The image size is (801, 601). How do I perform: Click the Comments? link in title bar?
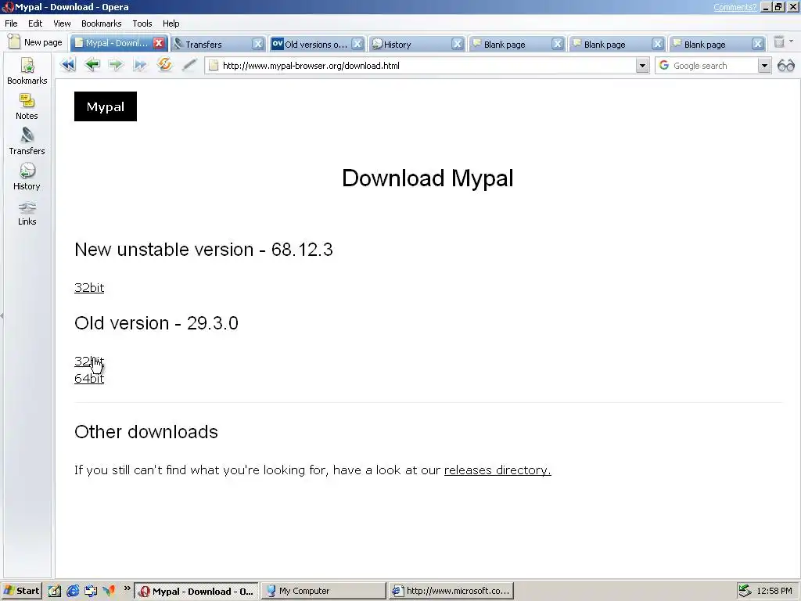pos(735,7)
